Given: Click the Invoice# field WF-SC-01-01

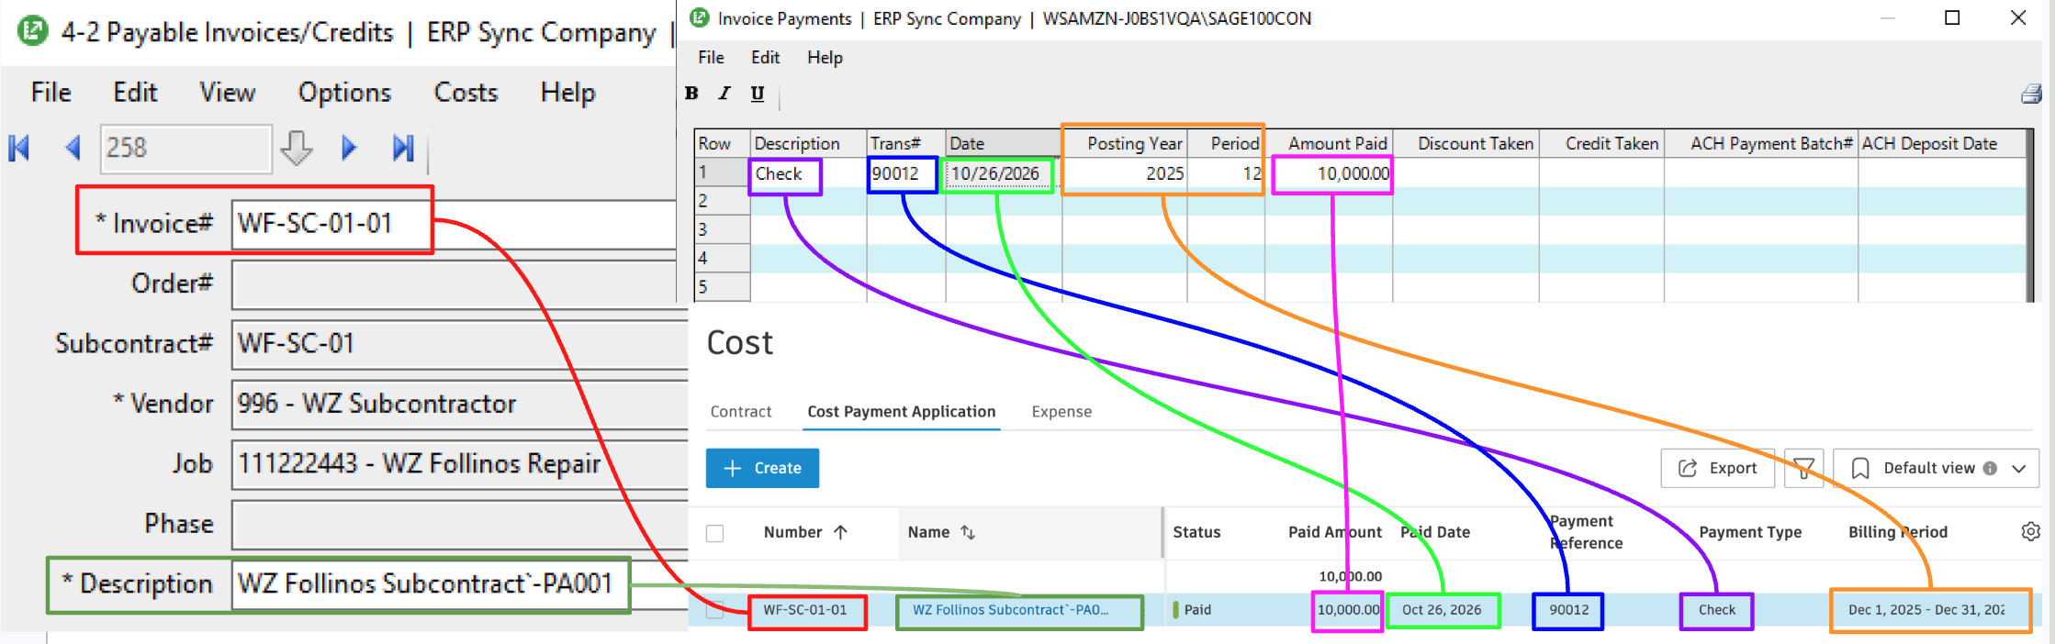Looking at the screenshot, I should (454, 223).
